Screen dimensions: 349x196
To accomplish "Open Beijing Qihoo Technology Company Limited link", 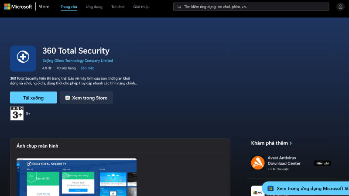I will point(78,61).
